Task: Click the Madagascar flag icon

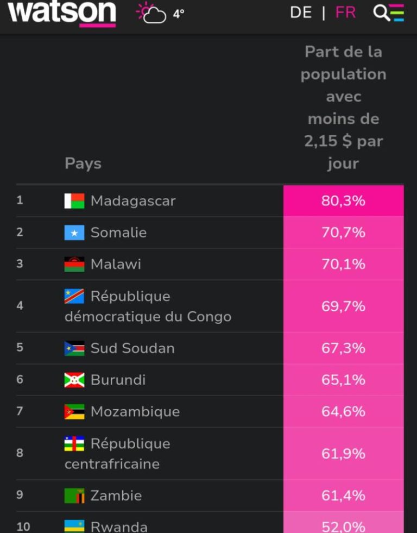Action: coord(74,201)
